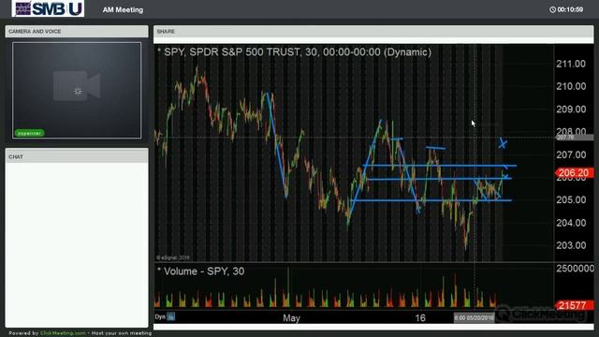The height and width of the screenshot is (337, 599).
Task: Click the Share panel header
Action: coord(373,31)
